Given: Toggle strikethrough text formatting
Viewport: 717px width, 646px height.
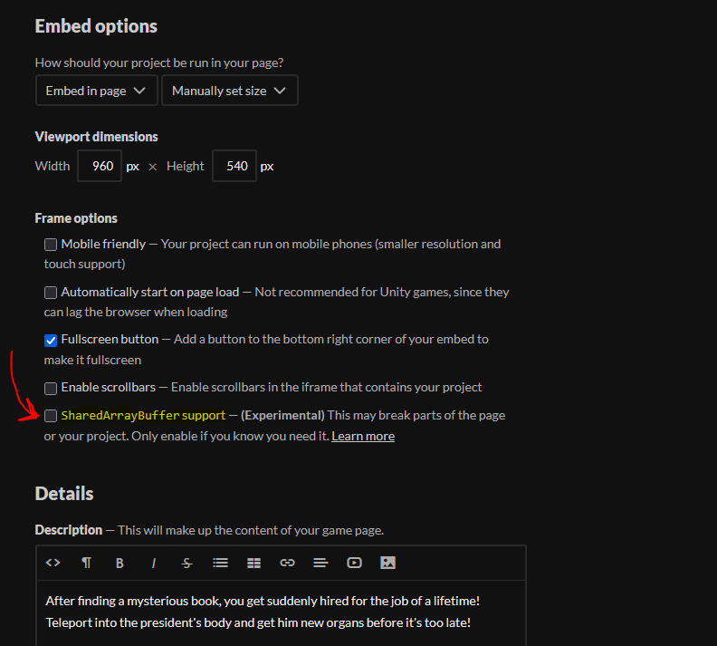Looking at the screenshot, I should click(x=186, y=563).
